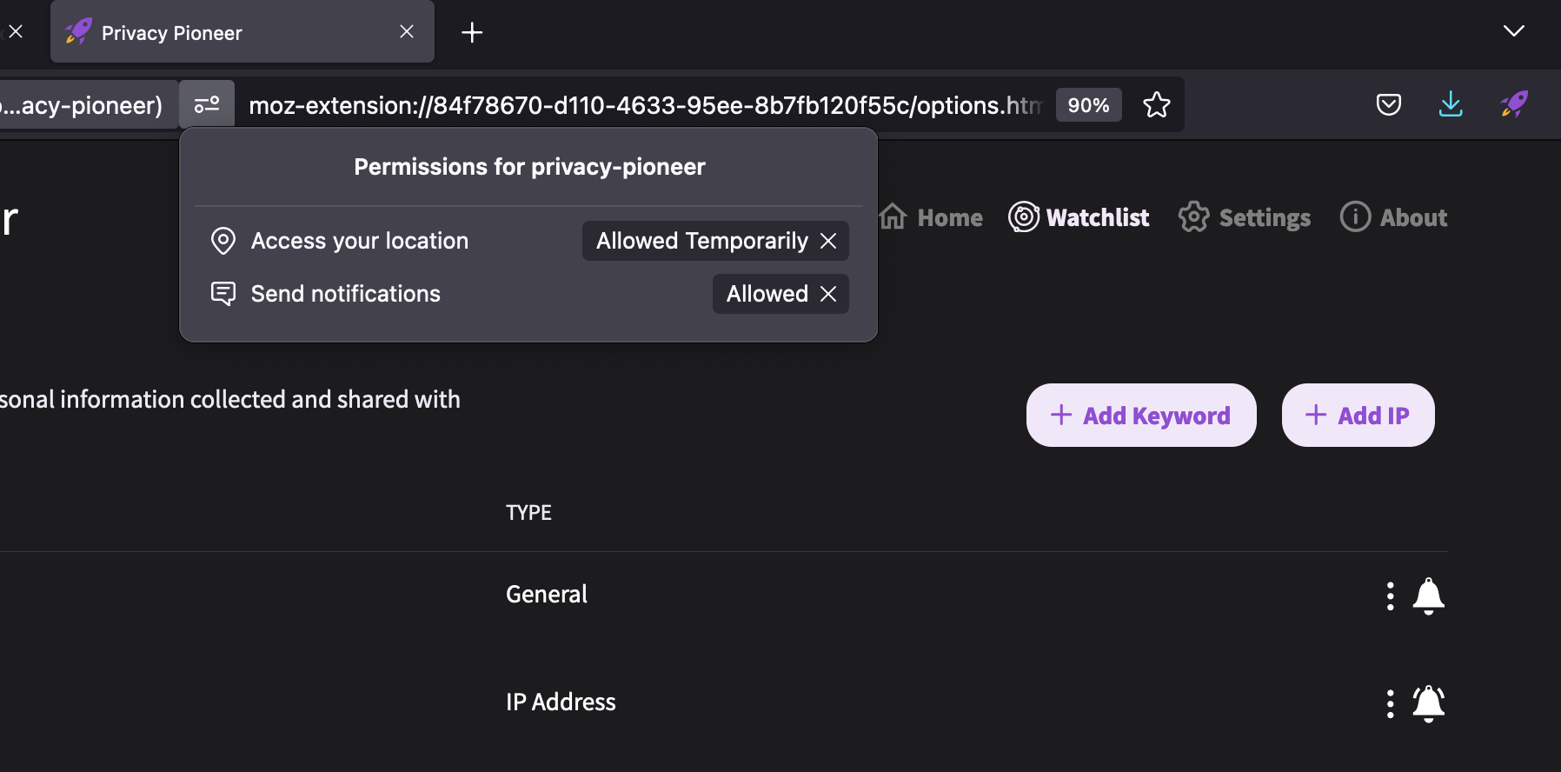Image resolution: width=1561 pixels, height=772 pixels.
Task: Open the three-dot menu for General
Action: [1390, 596]
